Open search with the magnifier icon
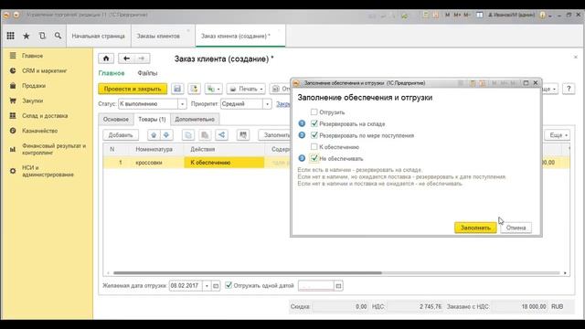This screenshot has width=585, height=329. coord(58,36)
